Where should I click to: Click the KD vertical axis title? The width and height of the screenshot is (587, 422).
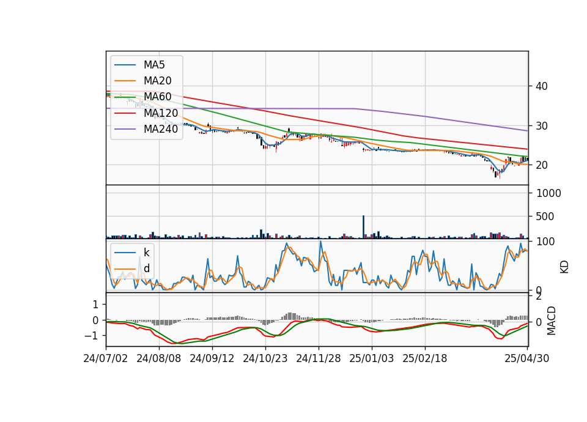click(564, 267)
